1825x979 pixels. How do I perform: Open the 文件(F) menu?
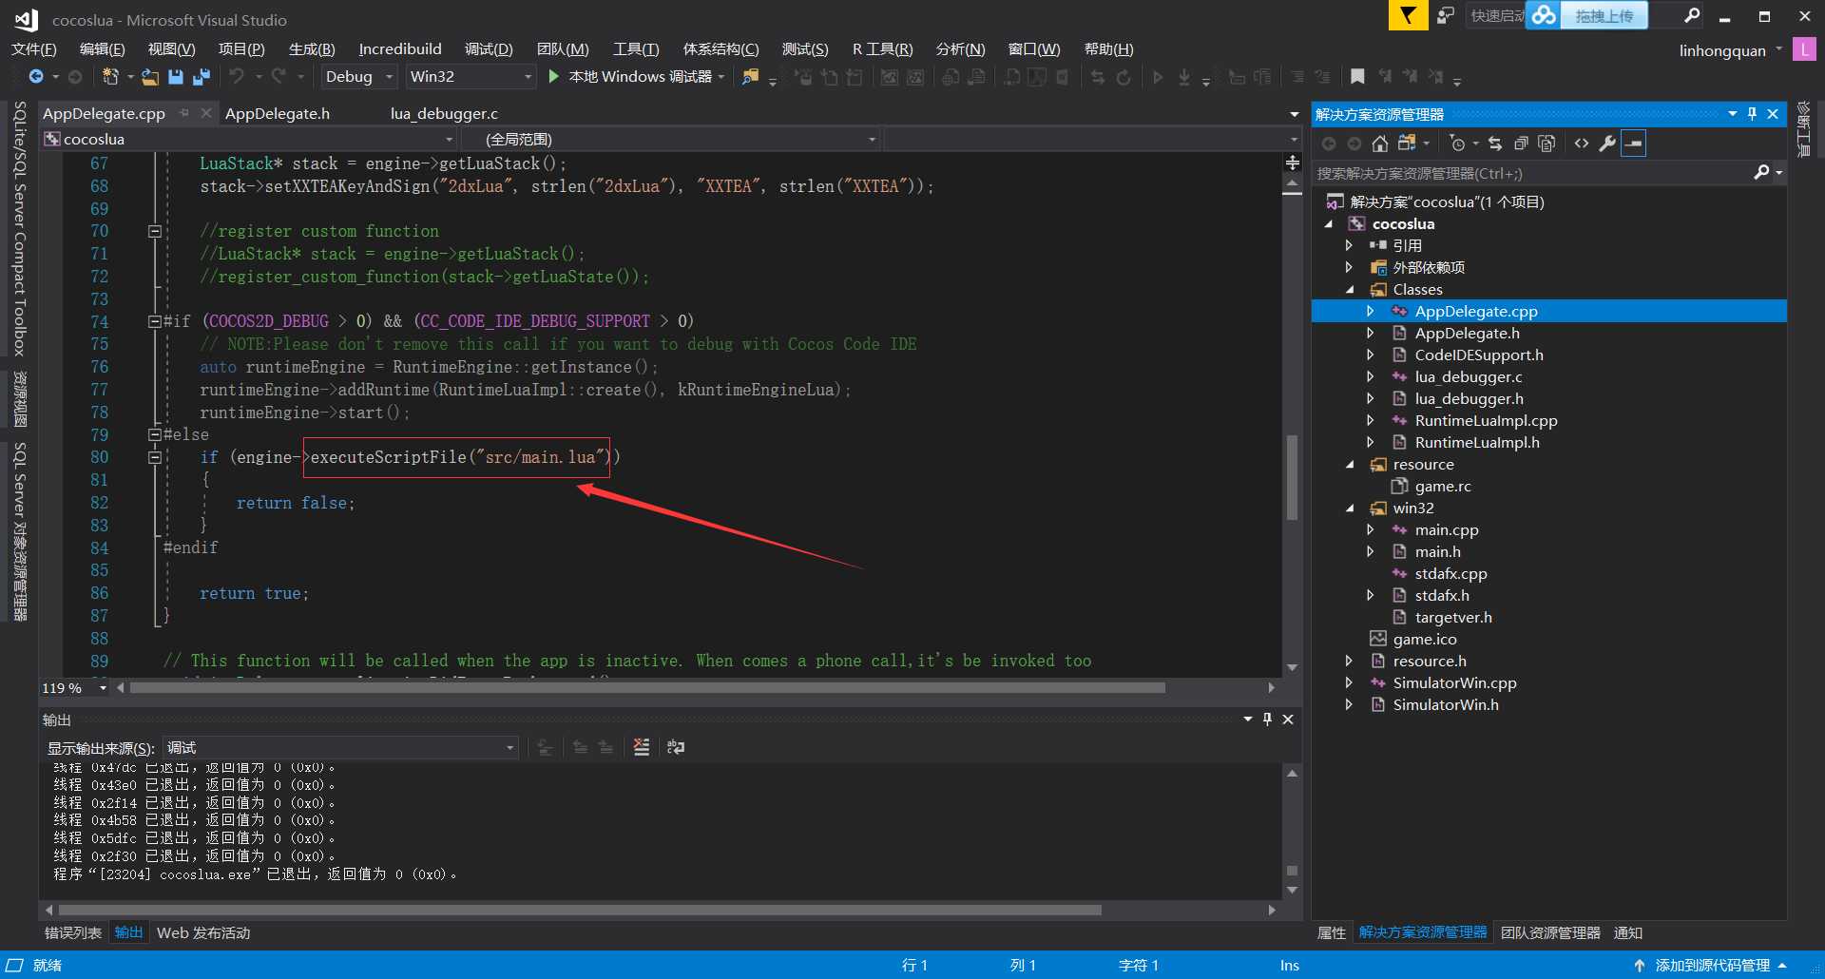[33, 49]
